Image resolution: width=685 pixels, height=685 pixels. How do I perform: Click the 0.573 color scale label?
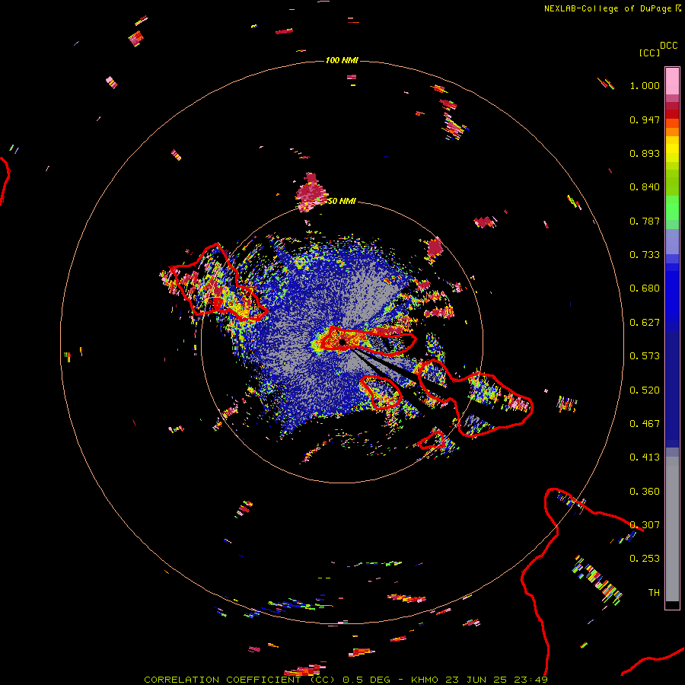click(645, 356)
